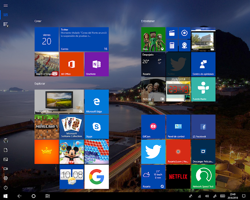Image resolution: width=250 pixels, height=200 pixels.
Task: Launch Microsoft Edge tile
Action: 96,102
